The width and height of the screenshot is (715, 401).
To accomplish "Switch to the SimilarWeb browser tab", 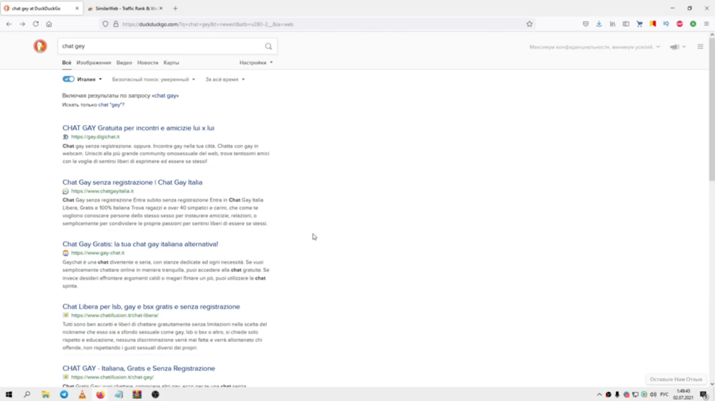I will tap(124, 8).
